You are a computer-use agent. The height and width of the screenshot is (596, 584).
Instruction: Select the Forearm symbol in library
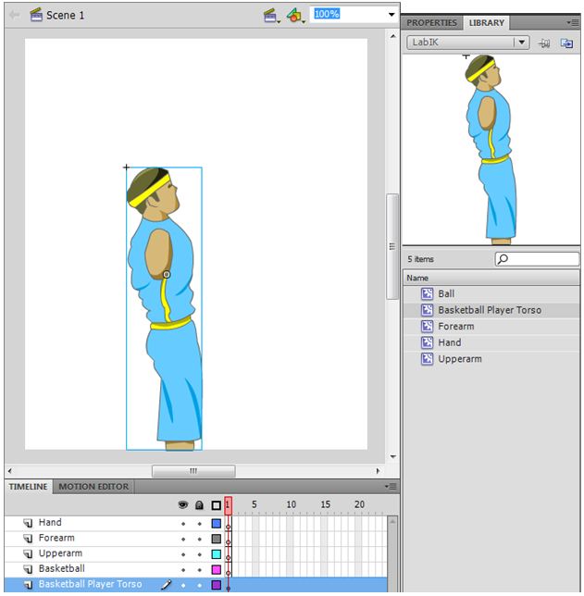[455, 327]
